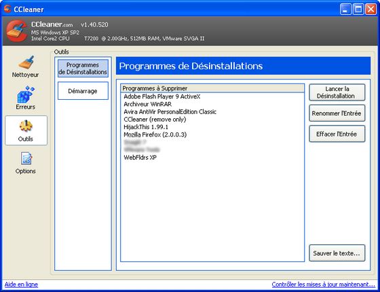Click the CCleaner logo in the header
Image resolution: width=380 pixels, height=292 pixels.
16,31
